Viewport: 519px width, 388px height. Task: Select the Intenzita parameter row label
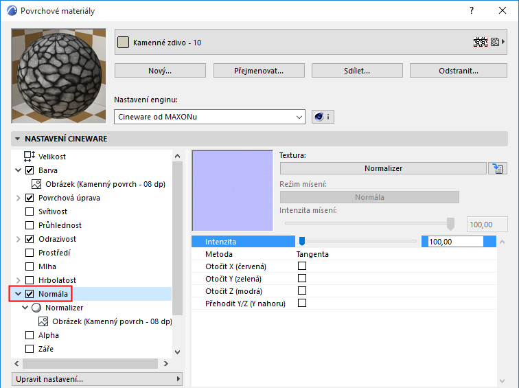(220, 242)
